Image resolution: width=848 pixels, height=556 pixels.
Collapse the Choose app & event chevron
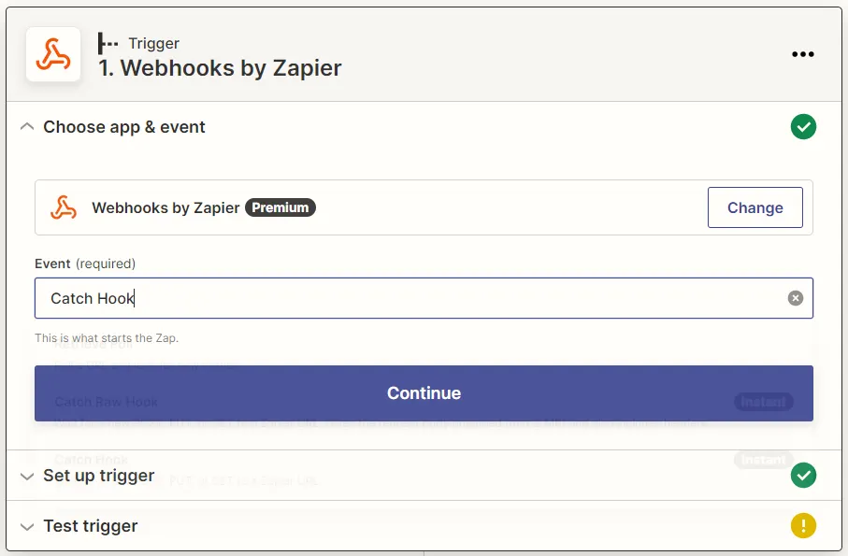pos(26,127)
